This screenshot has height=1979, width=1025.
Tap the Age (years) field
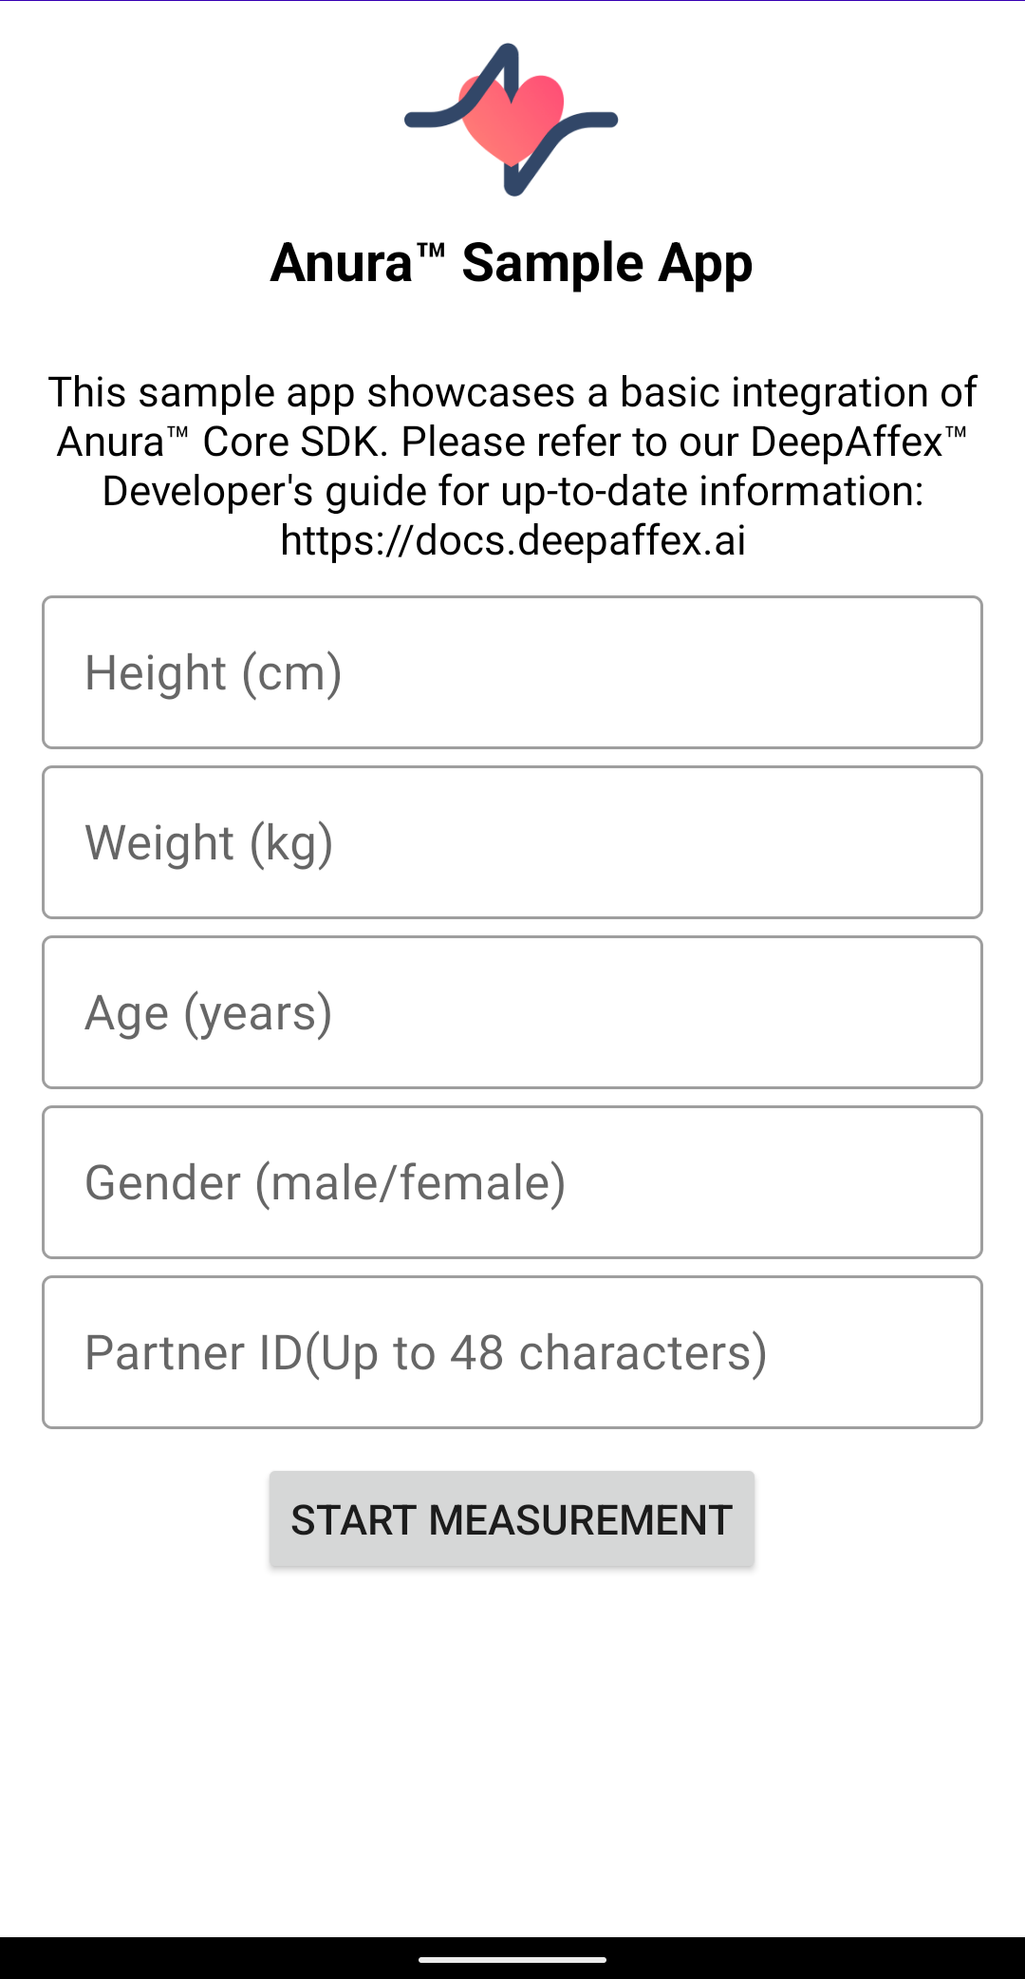tap(512, 1012)
